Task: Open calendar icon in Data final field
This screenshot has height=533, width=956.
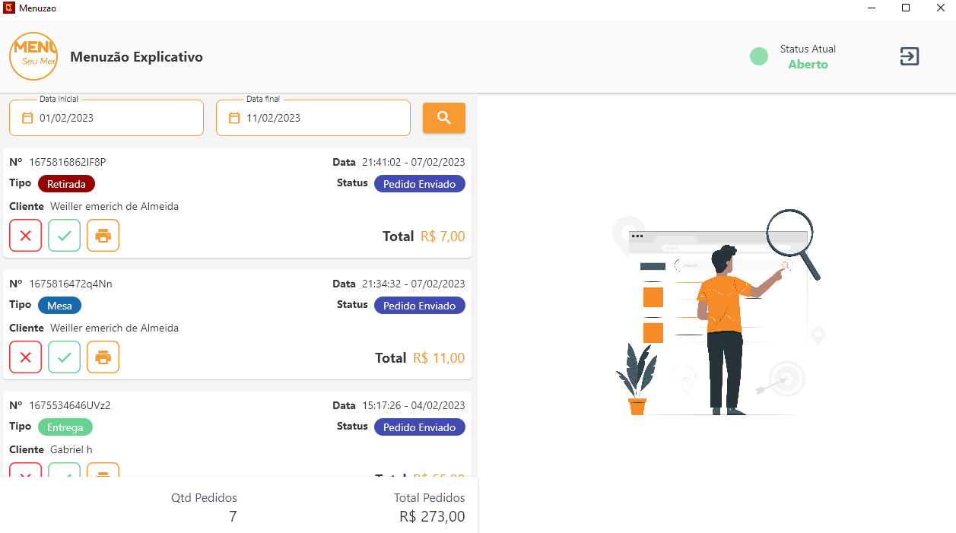Action: click(234, 118)
